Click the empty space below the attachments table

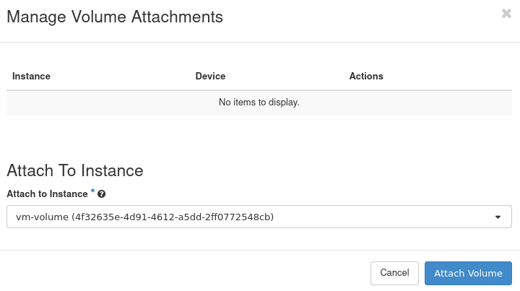coord(259,136)
